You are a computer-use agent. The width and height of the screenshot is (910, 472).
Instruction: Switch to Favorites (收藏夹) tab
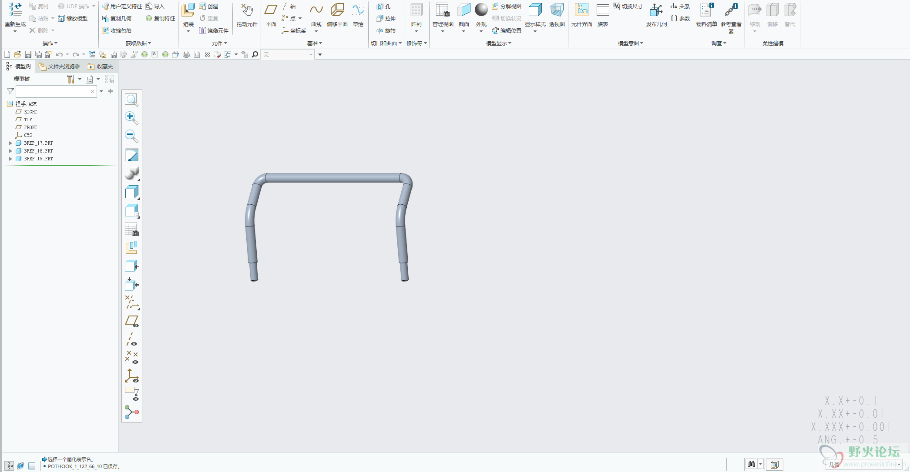(100, 66)
